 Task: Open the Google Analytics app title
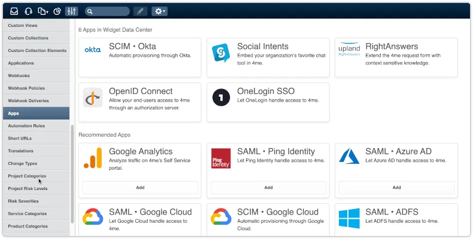[x=141, y=151]
